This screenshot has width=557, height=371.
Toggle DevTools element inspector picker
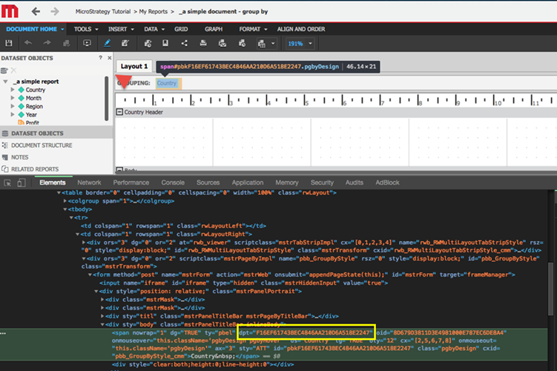click(8, 183)
